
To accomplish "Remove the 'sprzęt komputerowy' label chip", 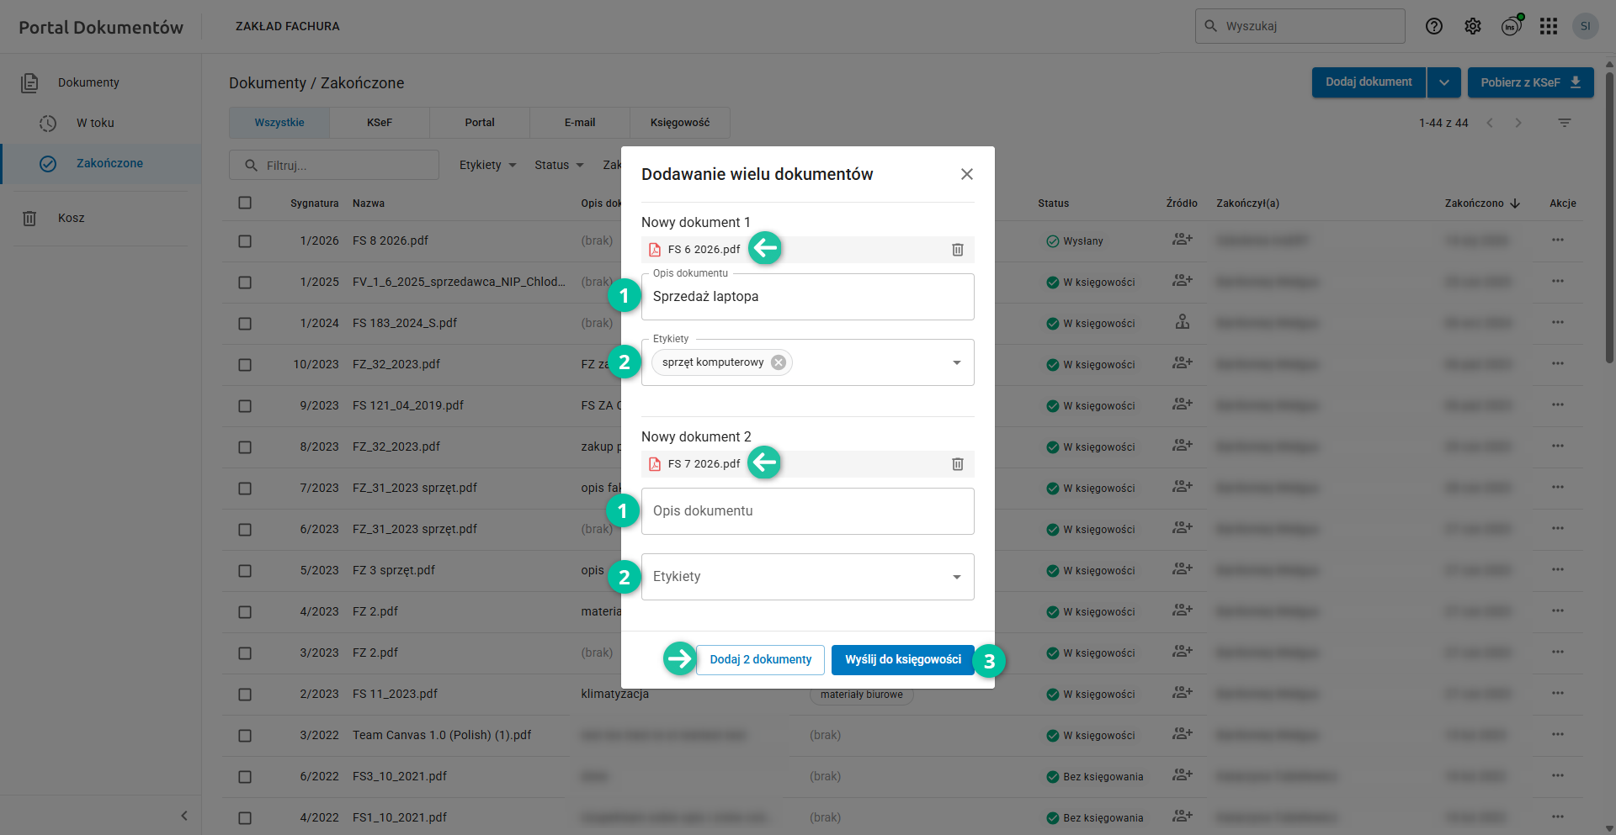I will (779, 362).
